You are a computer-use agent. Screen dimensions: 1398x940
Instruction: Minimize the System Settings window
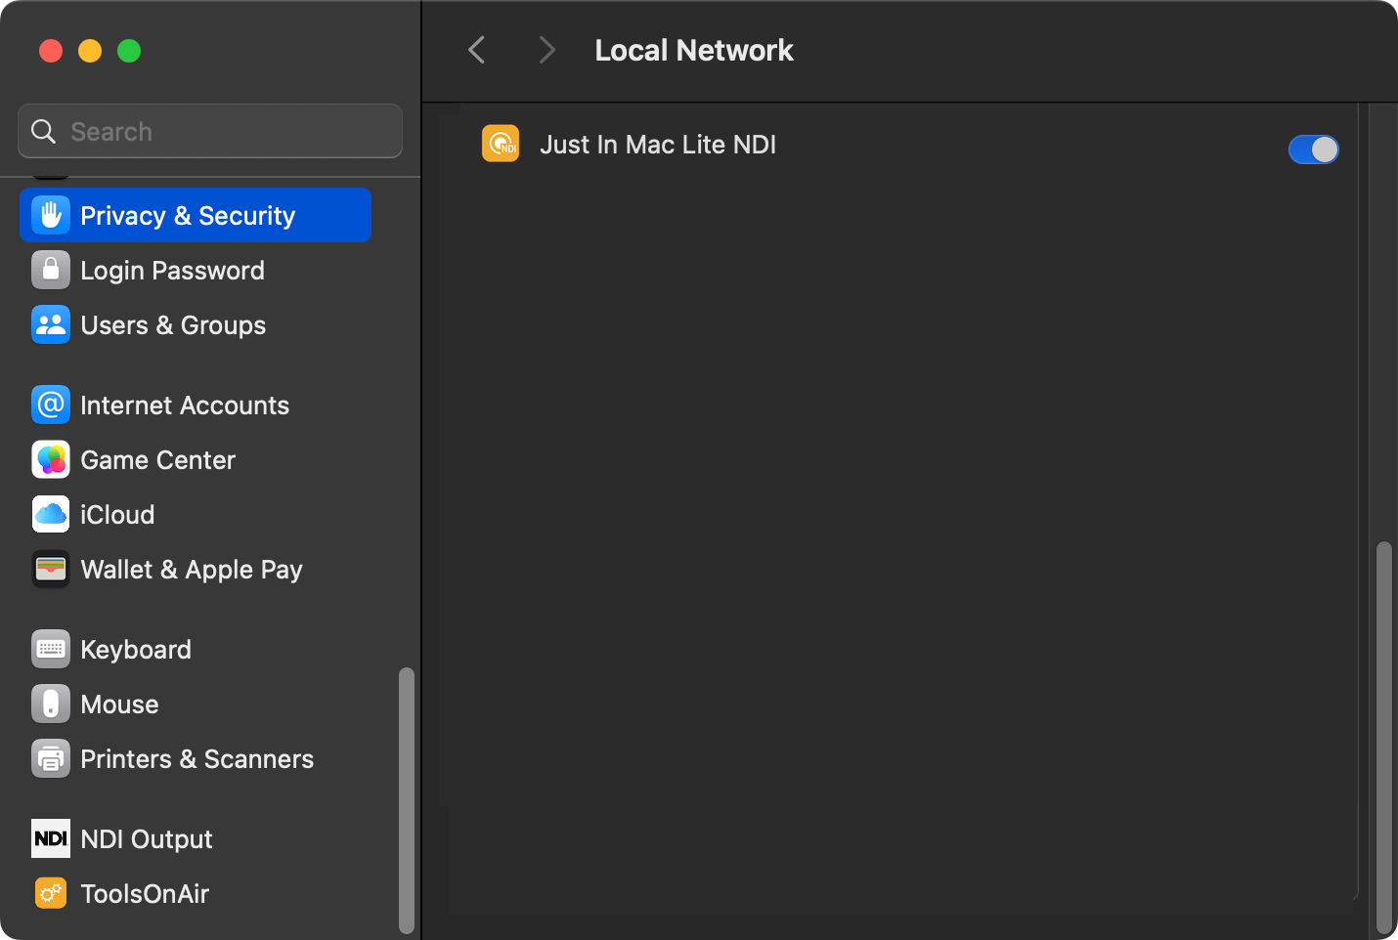[x=90, y=51]
